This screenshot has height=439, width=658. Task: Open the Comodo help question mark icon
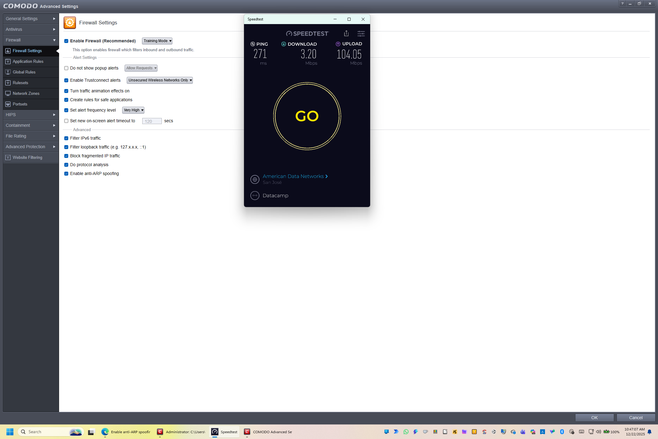[x=622, y=4]
